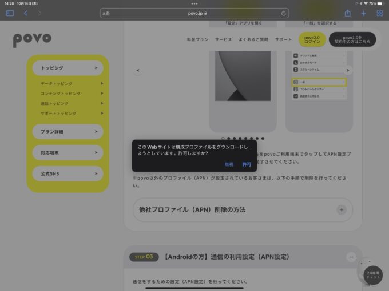Expand the 対応端末 sidebar section

[68, 153]
